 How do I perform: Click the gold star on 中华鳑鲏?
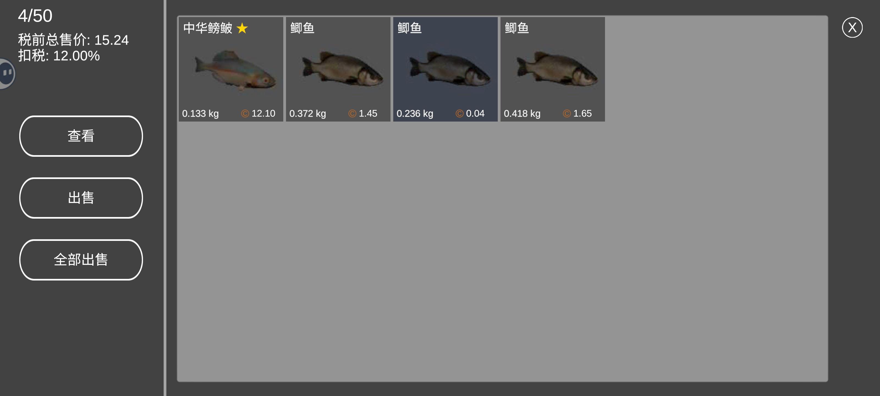242,28
